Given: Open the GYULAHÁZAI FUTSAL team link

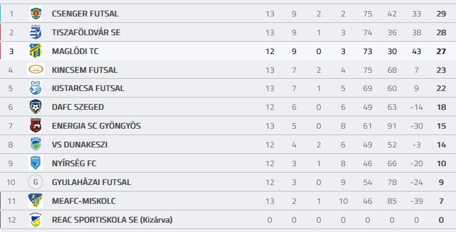Looking at the screenshot, I should click(91, 182).
